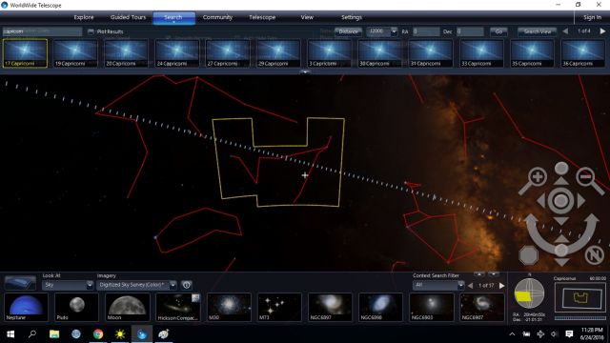This screenshot has width=610, height=343.
Task: Pan right with navigation overlay arrow
Action: point(581,201)
